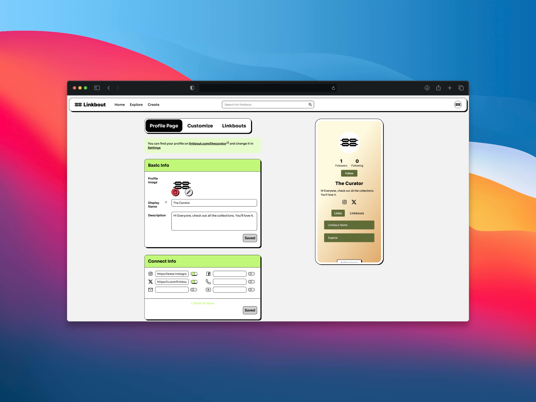Click the browser share icon
The height and width of the screenshot is (402, 536).
click(439, 88)
